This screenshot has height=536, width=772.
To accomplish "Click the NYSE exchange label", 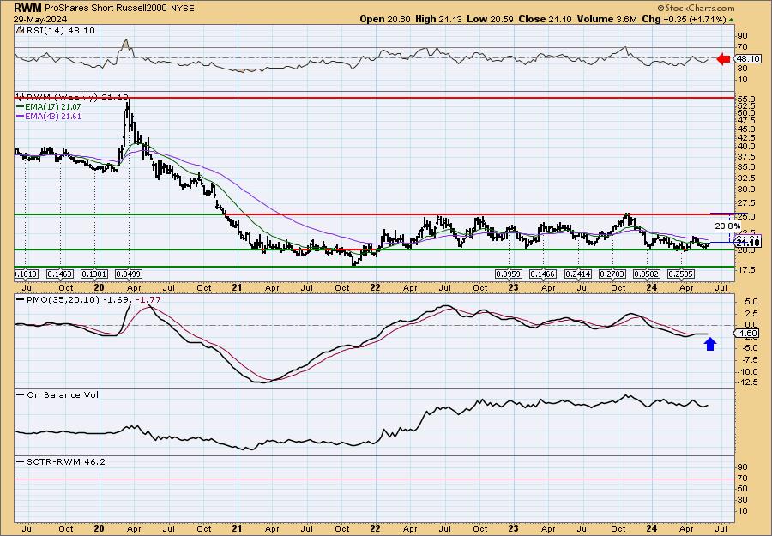I will pyautogui.click(x=181, y=9).
